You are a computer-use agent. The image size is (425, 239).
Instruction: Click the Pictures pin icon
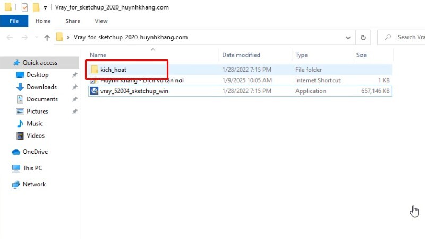click(x=75, y=112)
